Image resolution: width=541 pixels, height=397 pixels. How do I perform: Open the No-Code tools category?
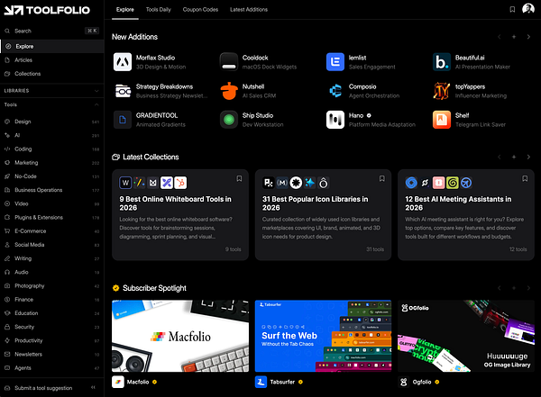52,176
